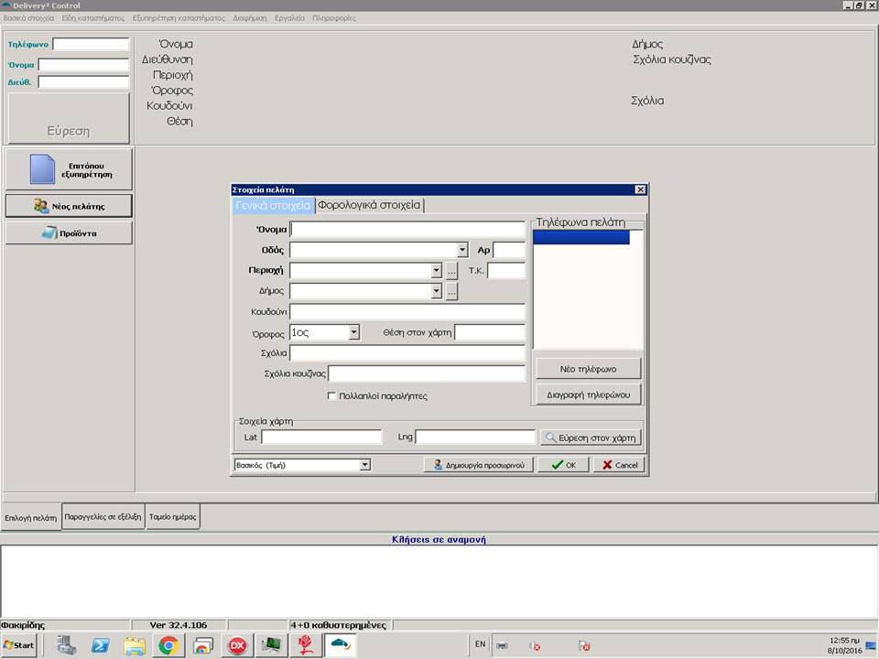Click the Lat coordinate field
Viewport: 879px width, 659px height.
pyautogui.click(x=321, y=438)
